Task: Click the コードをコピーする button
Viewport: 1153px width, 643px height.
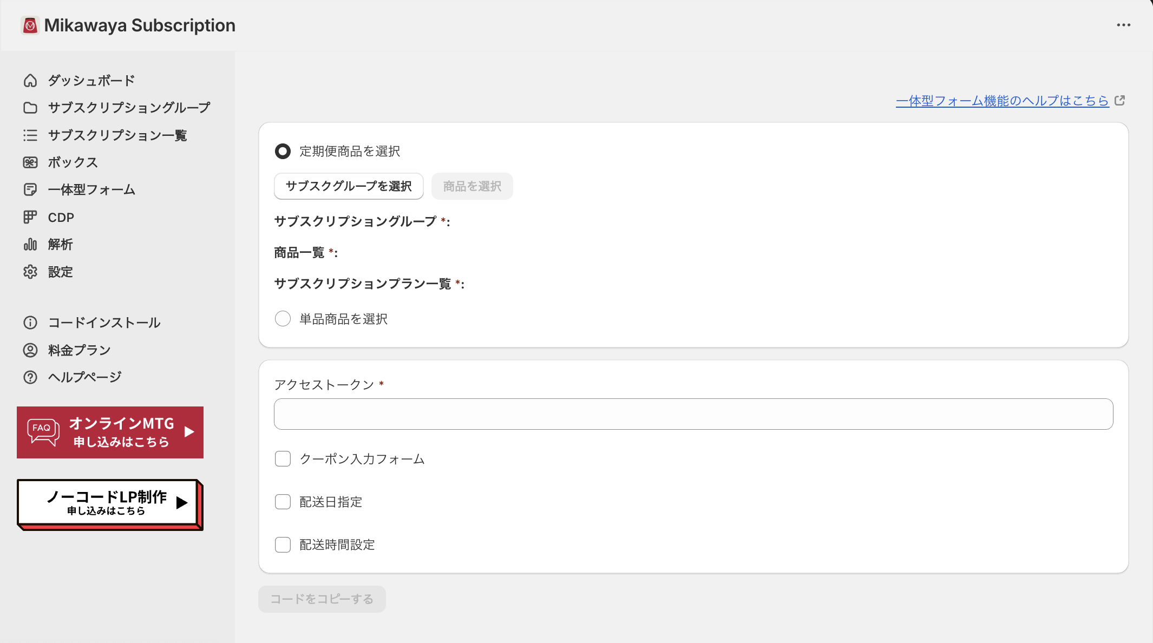Action: pyautogui.click(x=322, y=599)
